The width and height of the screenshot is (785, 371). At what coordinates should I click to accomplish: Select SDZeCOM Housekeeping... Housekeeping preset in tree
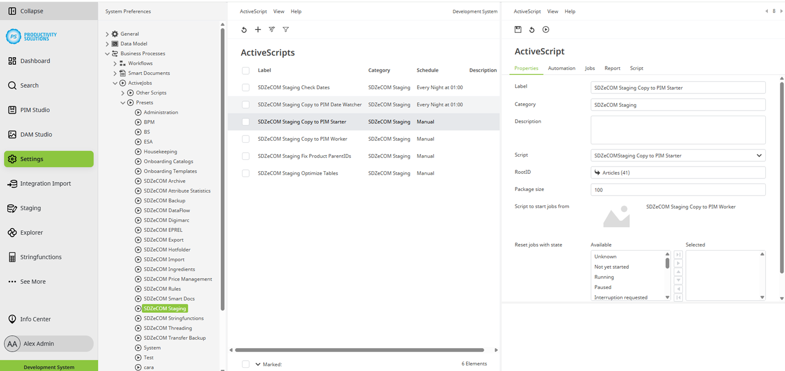[x=160, y=152]
